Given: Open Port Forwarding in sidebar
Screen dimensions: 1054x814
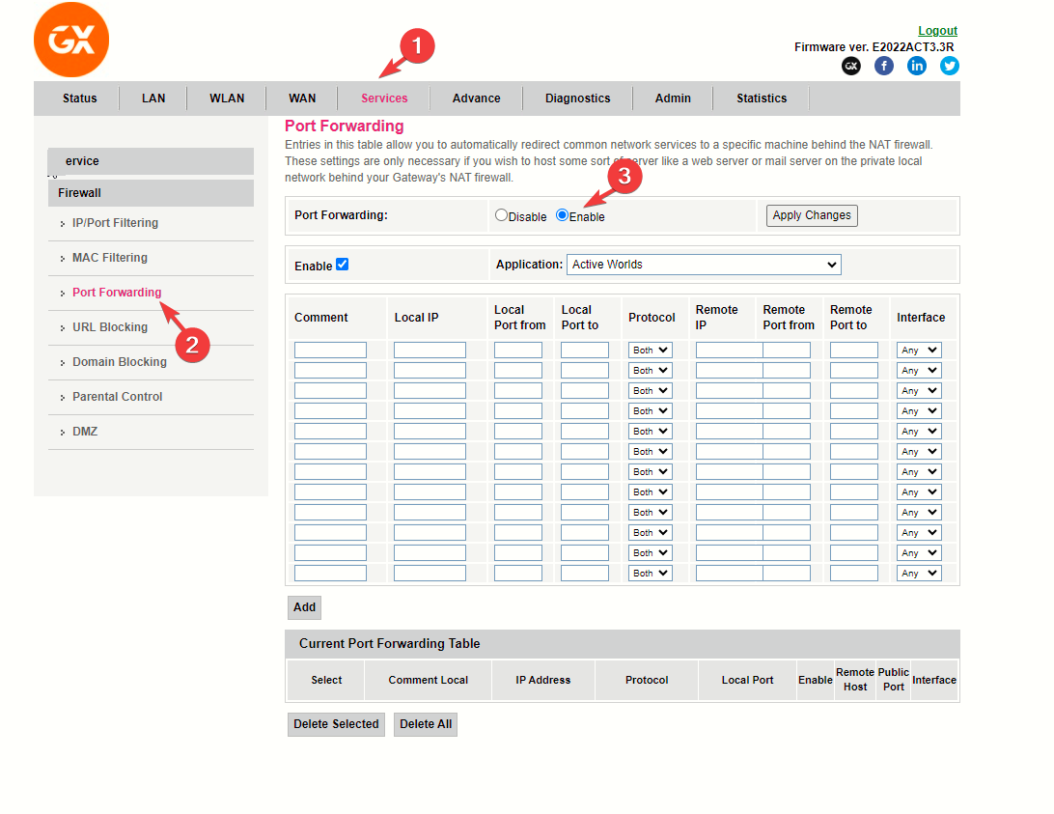Looking at the screenshot, I should point(116,293).
